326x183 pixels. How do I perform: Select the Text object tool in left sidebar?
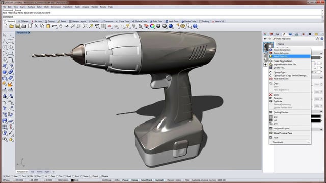5,108
